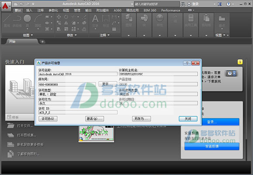Switch to the Performance ribbon tab
The height and width of the screenshot is (175, 253).
[171, 10]
